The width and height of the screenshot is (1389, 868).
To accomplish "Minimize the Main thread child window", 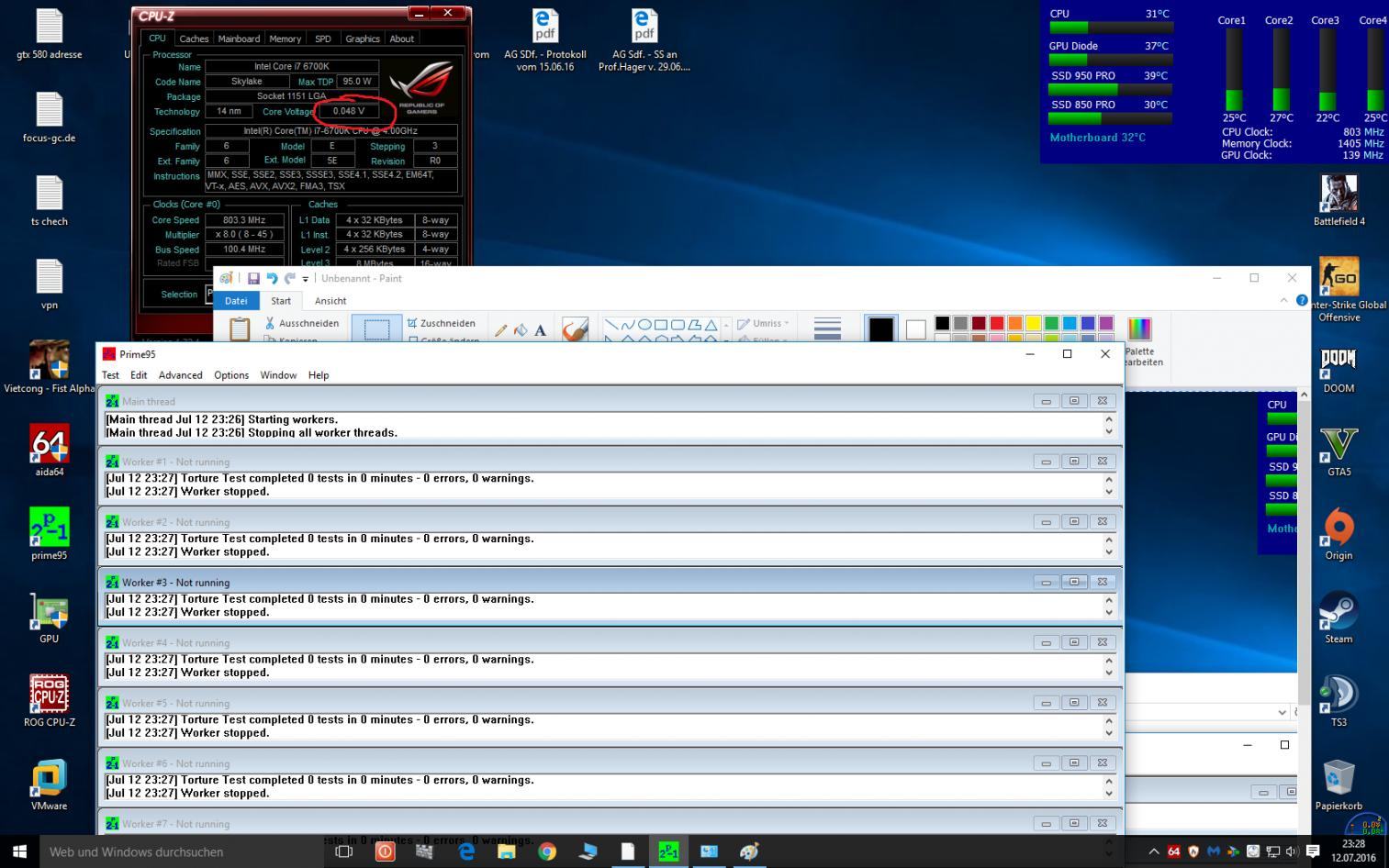I will click(1046, 401).
